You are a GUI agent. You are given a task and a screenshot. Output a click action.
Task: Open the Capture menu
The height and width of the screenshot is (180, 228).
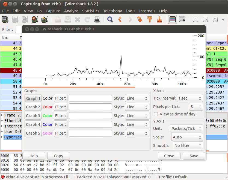point(53,11)
